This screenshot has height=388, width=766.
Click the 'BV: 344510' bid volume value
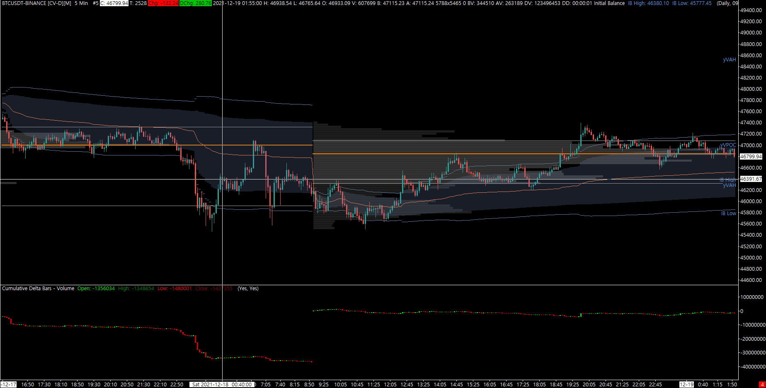coord(481,3)
